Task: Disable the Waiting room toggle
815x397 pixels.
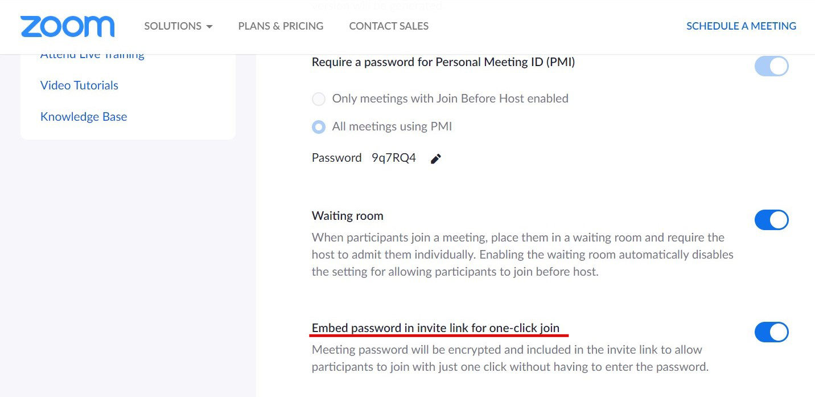Action: (771, 220)
